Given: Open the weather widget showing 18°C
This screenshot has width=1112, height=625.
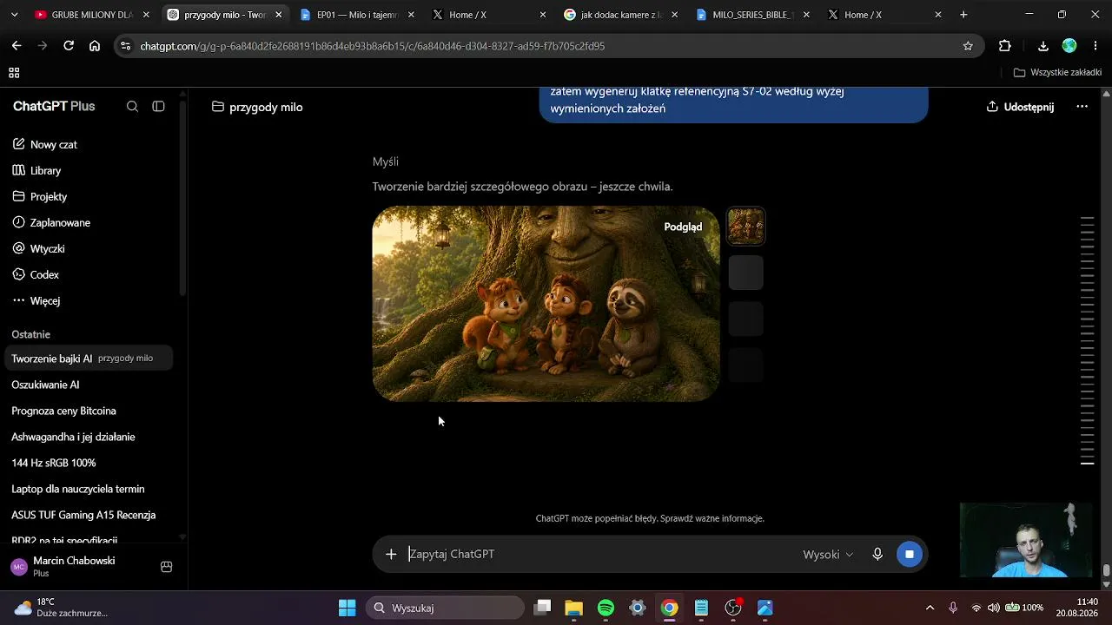Looking at the screenshot, I should (x=61, y=608).
